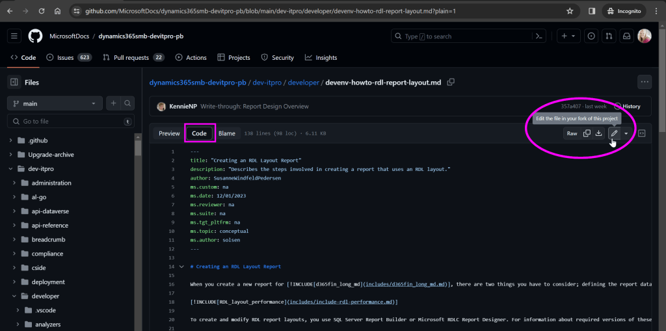Open the dynamics365smb-devitpro-pb repository header link

tap(141, 36)
